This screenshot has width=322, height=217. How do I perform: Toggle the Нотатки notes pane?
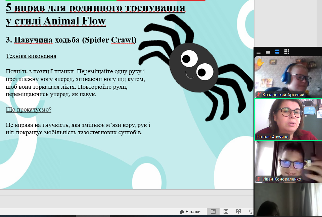[190, 211]
